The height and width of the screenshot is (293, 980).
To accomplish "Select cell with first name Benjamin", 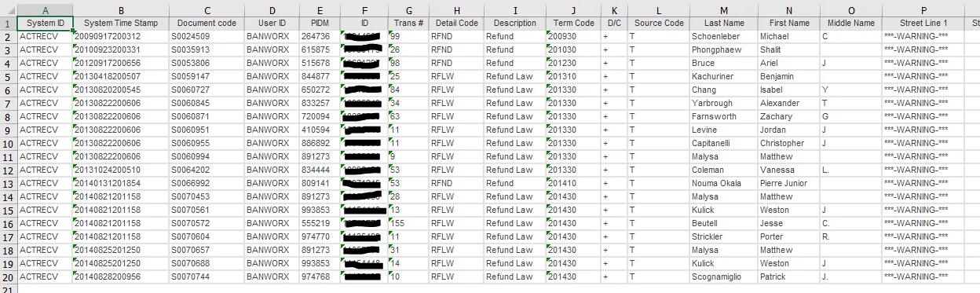I will pyautogui.click(x=789, y=76).
